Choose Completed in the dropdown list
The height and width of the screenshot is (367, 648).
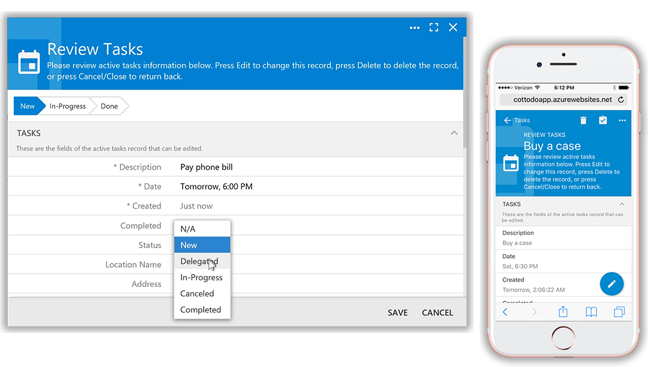tap(201, 310)
